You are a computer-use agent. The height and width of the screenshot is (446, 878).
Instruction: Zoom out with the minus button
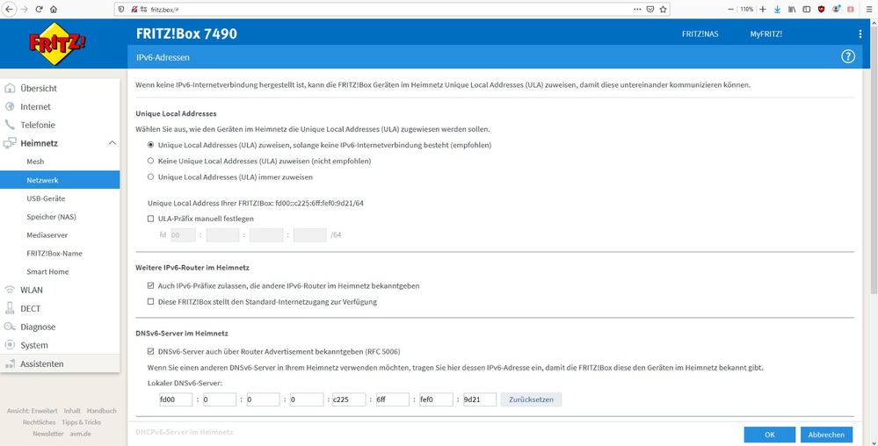click(x=730, y=10)
